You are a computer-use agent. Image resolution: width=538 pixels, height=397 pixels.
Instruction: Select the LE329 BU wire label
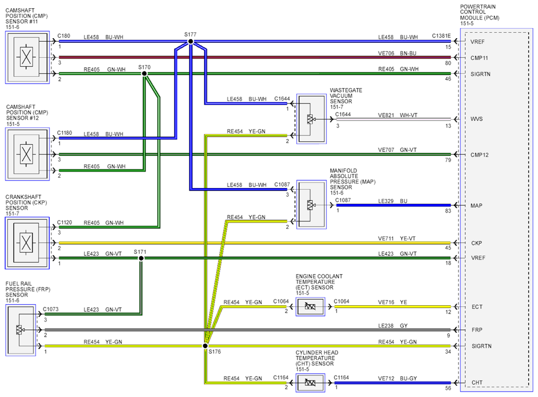tap(393, 201)
